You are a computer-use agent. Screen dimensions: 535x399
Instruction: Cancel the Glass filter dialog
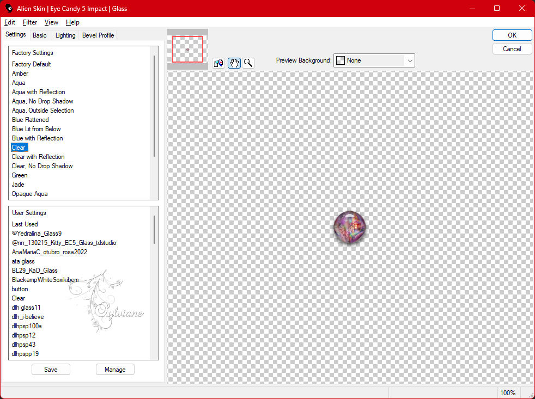click(x=512, y=49)
